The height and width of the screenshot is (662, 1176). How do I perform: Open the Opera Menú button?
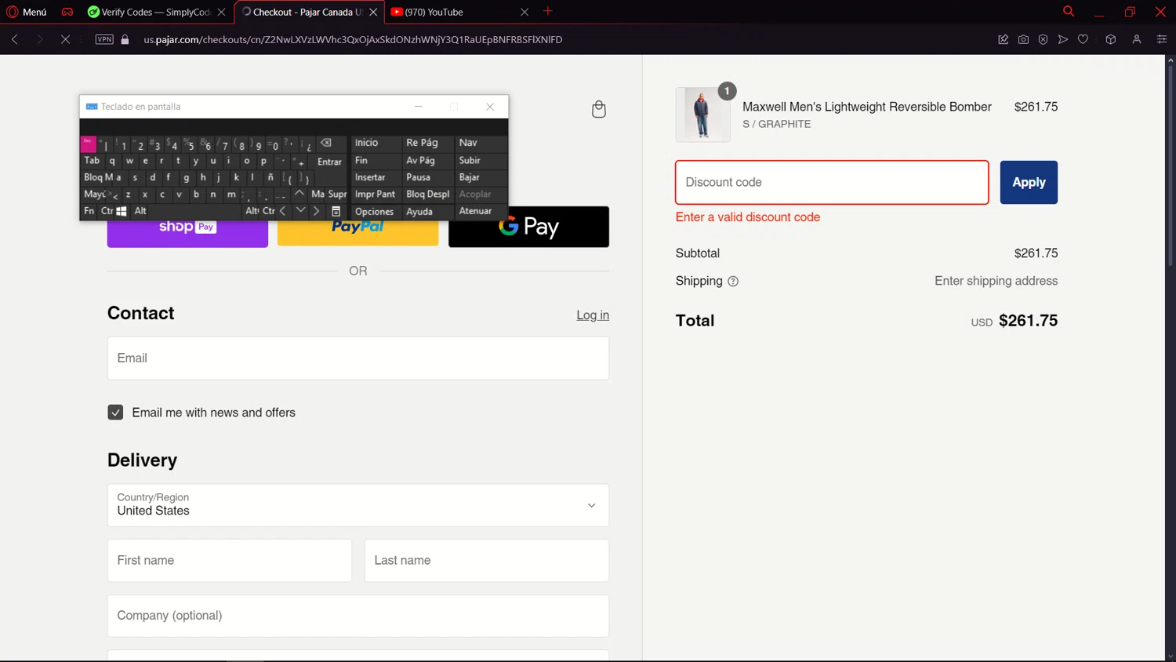pyautogui.click(x=26, y=12)
